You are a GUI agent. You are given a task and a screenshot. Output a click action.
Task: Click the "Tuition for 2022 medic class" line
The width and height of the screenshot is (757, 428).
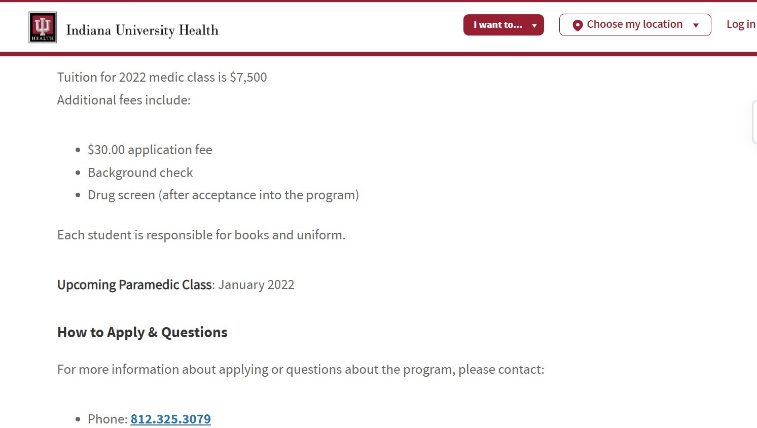(162, 77)
